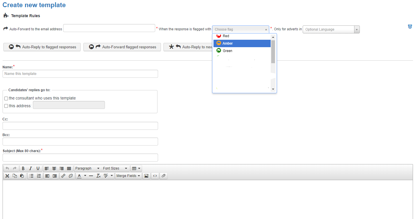Open the Paragraph format dropdown

[x=87, y=168]
